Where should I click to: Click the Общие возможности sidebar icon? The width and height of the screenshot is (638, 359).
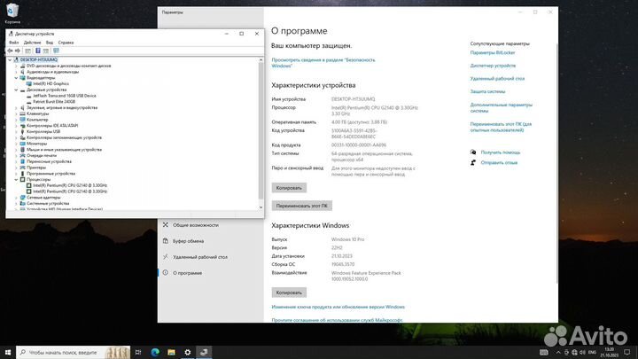pyautogui.click(x=165, y=224)
